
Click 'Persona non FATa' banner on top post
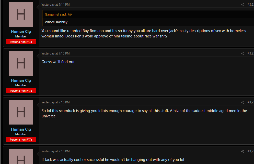pos(21,42)
